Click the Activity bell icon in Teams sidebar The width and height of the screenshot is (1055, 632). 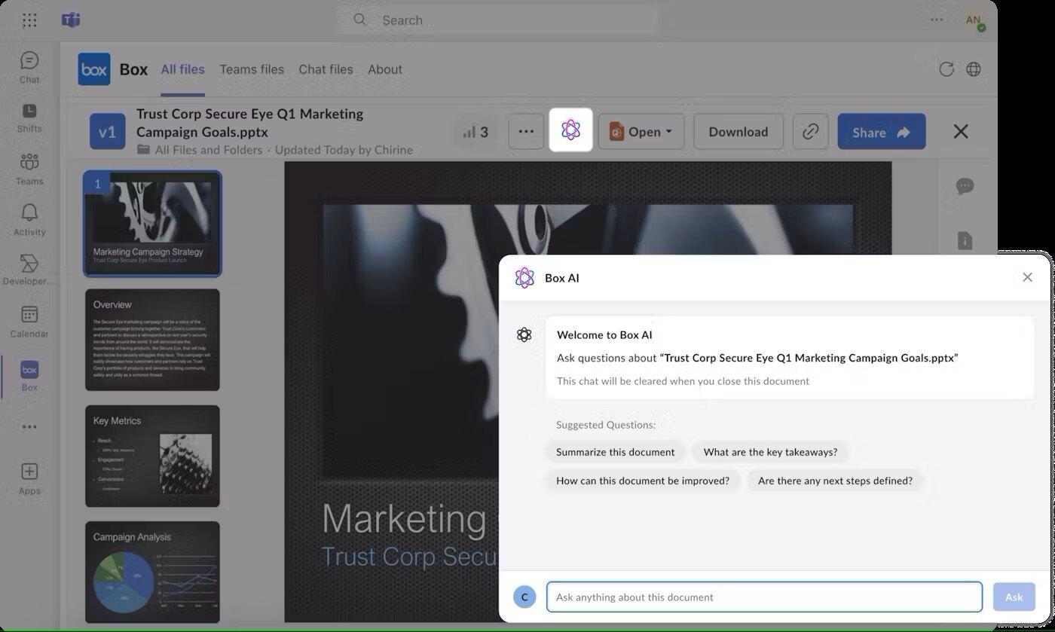29,212
